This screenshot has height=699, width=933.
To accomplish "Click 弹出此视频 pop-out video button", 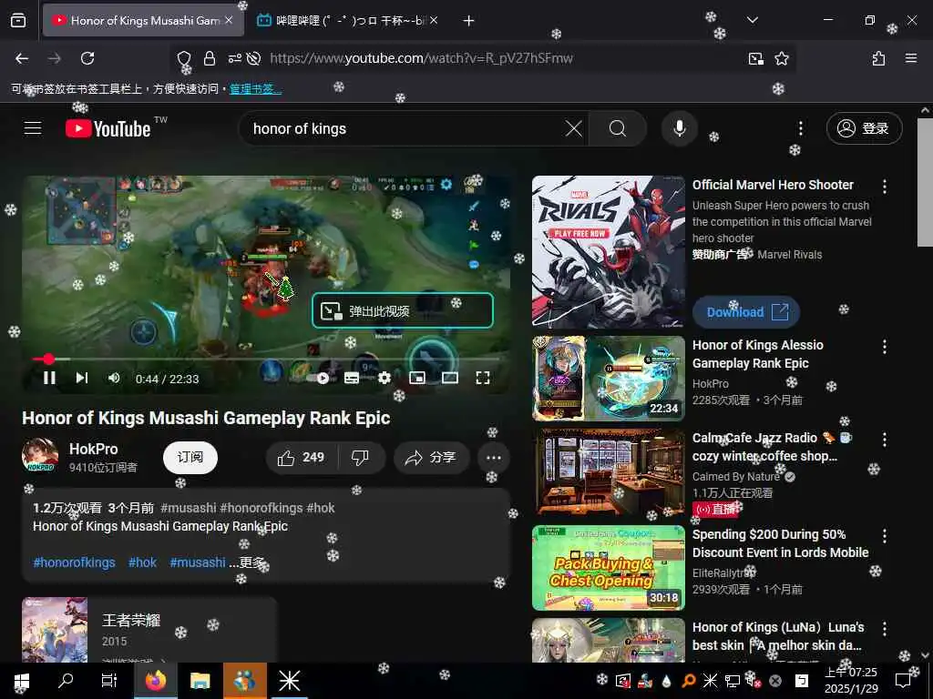I will (x=403, y=311).
